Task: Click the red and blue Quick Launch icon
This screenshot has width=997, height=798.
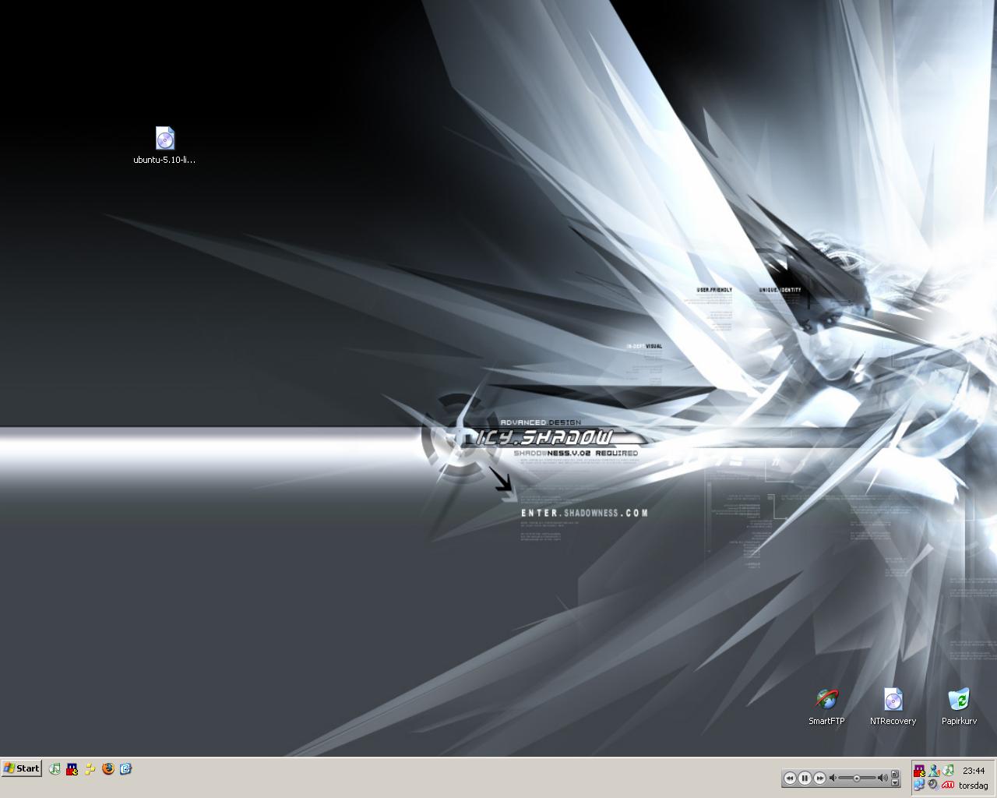Action: [72, 768]
